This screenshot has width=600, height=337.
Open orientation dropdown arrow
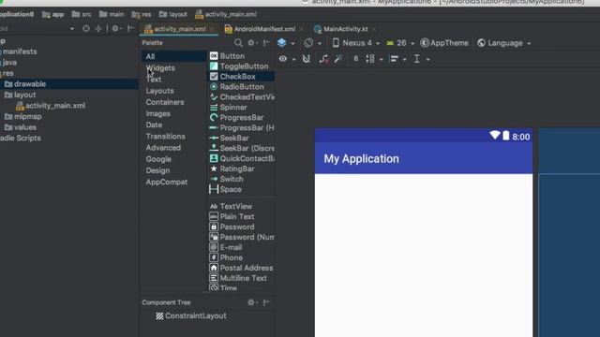coord(320,44)
